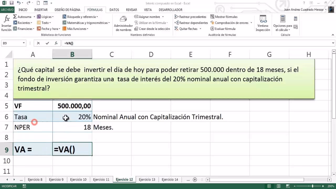Open the Autosuma functions icon

point(23,17)
